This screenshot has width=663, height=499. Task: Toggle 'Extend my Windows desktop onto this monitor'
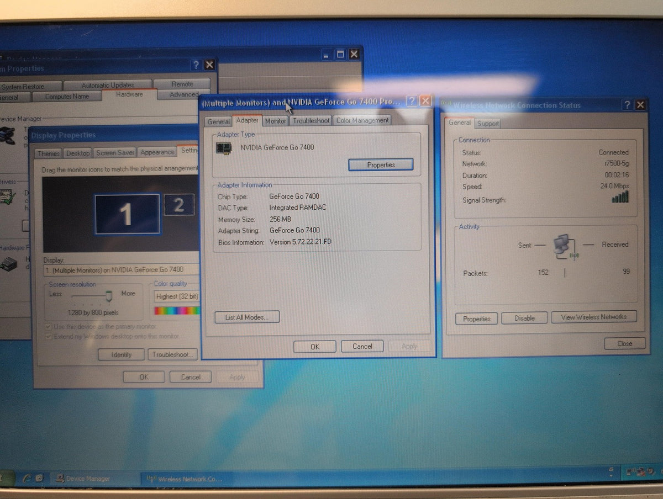[x=49, y=336]
